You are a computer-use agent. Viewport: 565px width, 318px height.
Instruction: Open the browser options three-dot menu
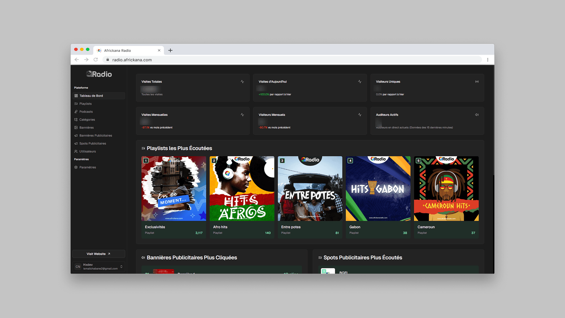[488, 59]
